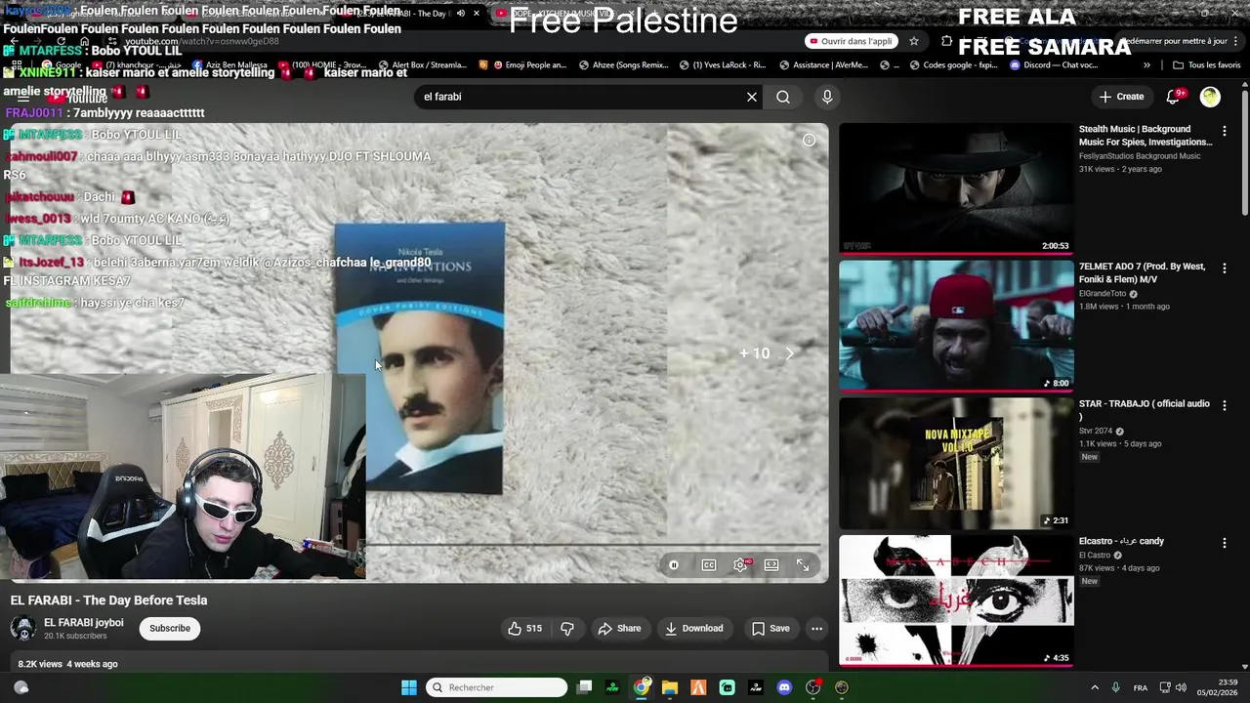Open the volume speaker tray icon
The width and height of the screenshot is (1250, 703).
click(x=1182, y=687)
